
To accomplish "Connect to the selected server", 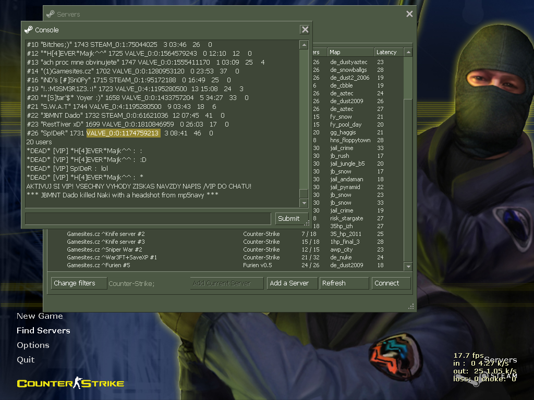I will click(391, 283).
